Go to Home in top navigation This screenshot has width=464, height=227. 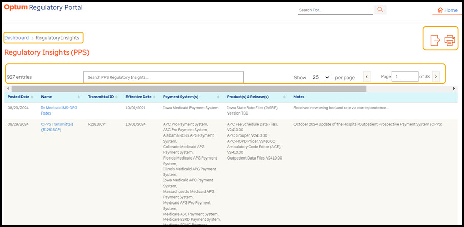click(x=448, y=10)
